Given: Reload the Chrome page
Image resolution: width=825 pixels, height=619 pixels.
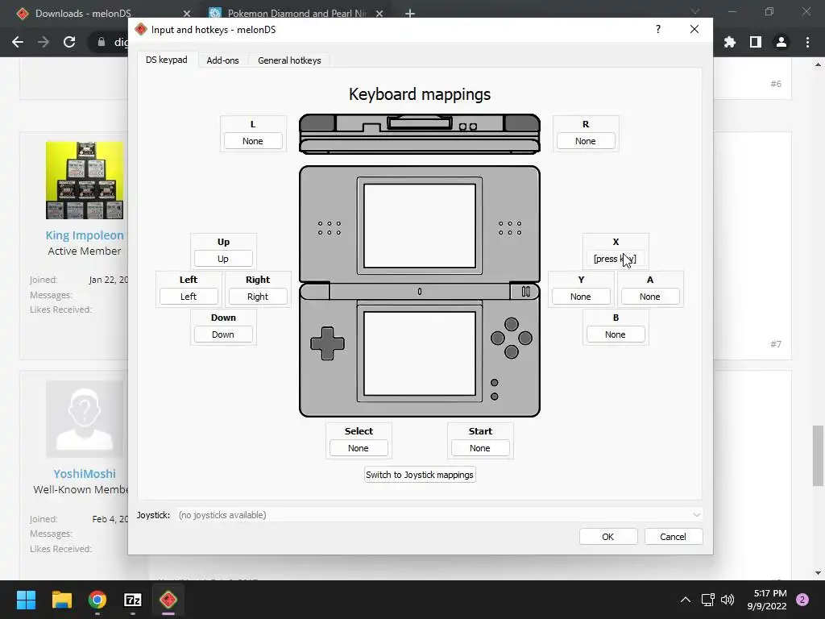Looking at the screenshot, I should point(69,42).
